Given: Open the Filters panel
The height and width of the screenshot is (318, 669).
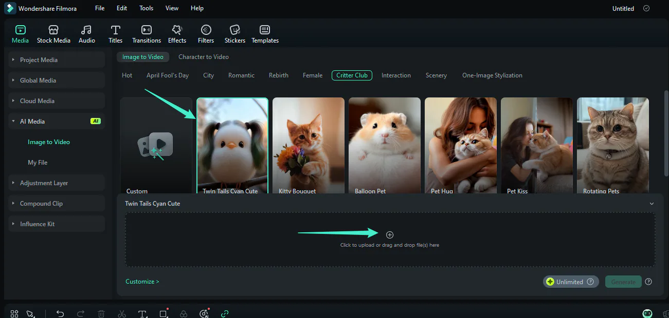Looking at the screenshot, I should (x=206, y=33).
